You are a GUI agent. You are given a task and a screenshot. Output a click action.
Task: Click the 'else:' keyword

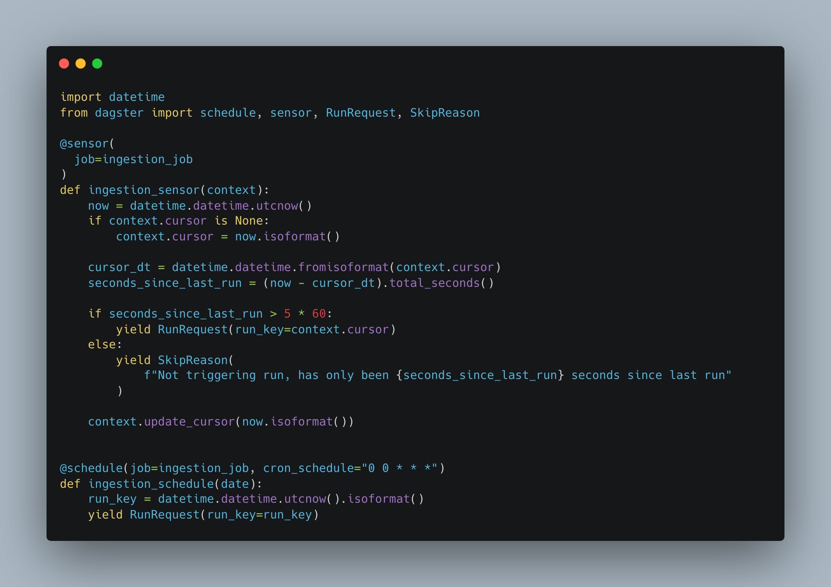click(x=105, y=345)
